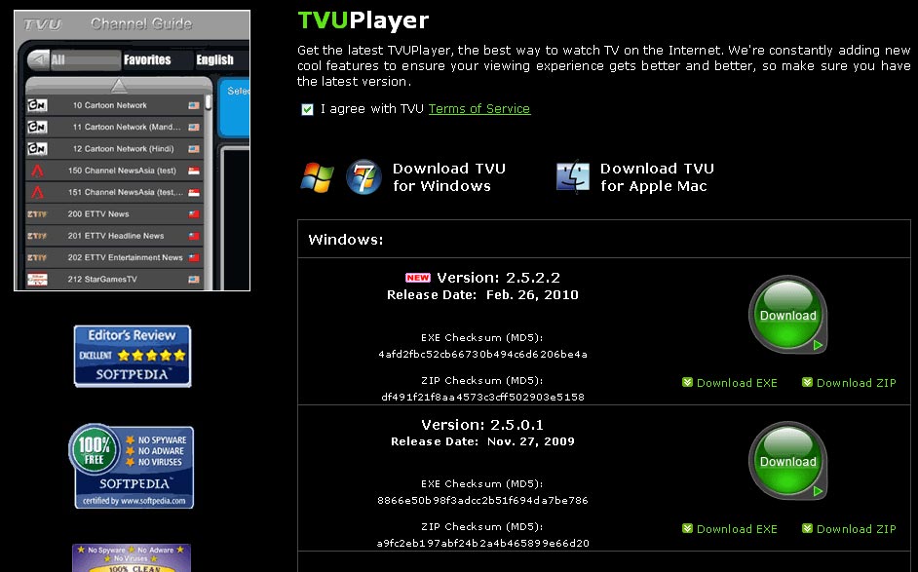Image resolution: width=918 pixels, height=572 pixels.
Task: Open the Softpedia 100% Free badge
Action: click(x=132, y=466)
